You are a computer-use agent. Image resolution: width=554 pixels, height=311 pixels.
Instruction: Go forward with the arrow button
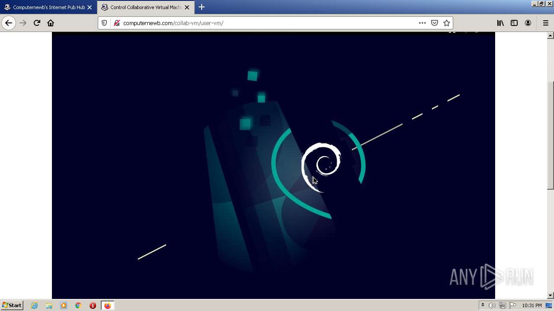(x=23, y=23)
